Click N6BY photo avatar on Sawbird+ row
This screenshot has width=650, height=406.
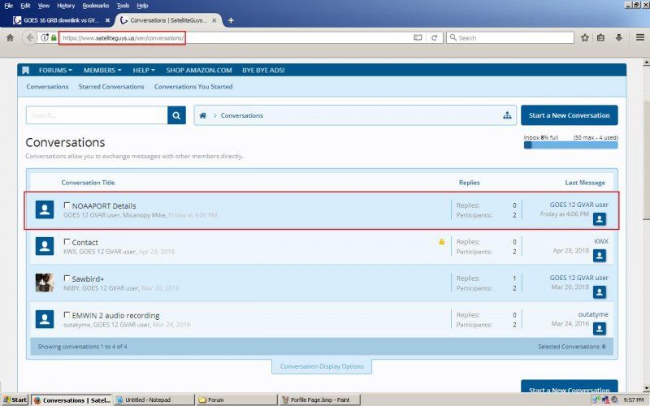pos(45,283)
